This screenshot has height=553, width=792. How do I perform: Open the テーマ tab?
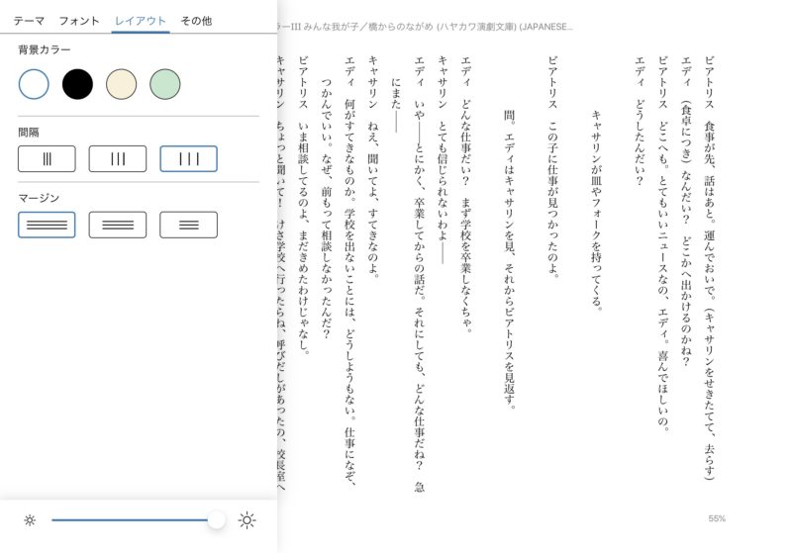click(29, 21)
